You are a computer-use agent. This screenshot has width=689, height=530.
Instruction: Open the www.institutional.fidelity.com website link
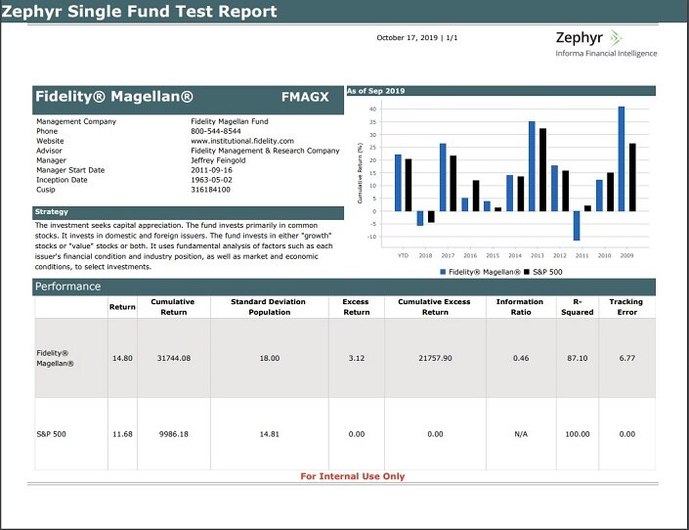point(242,141)
